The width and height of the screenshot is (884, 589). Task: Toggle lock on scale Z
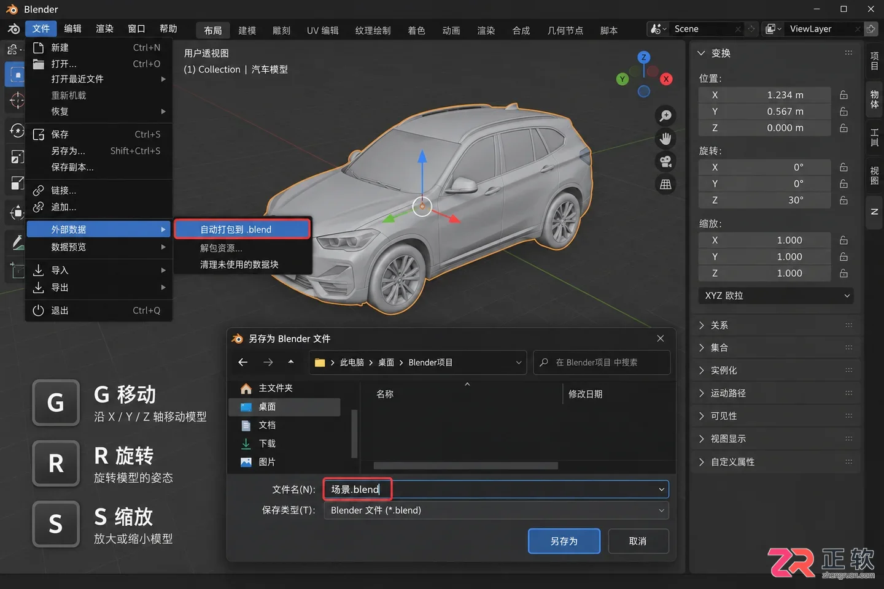click(843, 274)
